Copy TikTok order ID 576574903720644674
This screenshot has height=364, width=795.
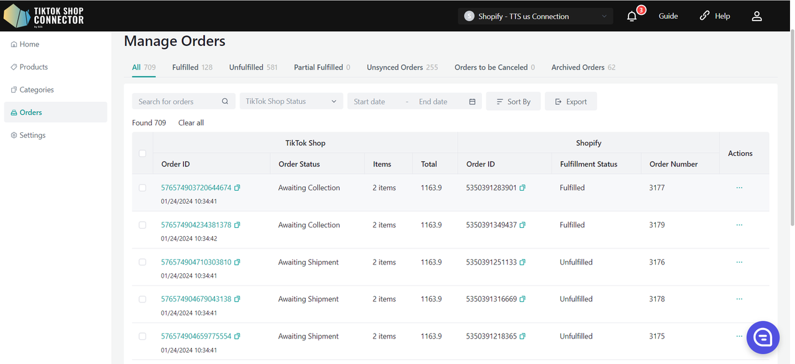tap(237, 188)
